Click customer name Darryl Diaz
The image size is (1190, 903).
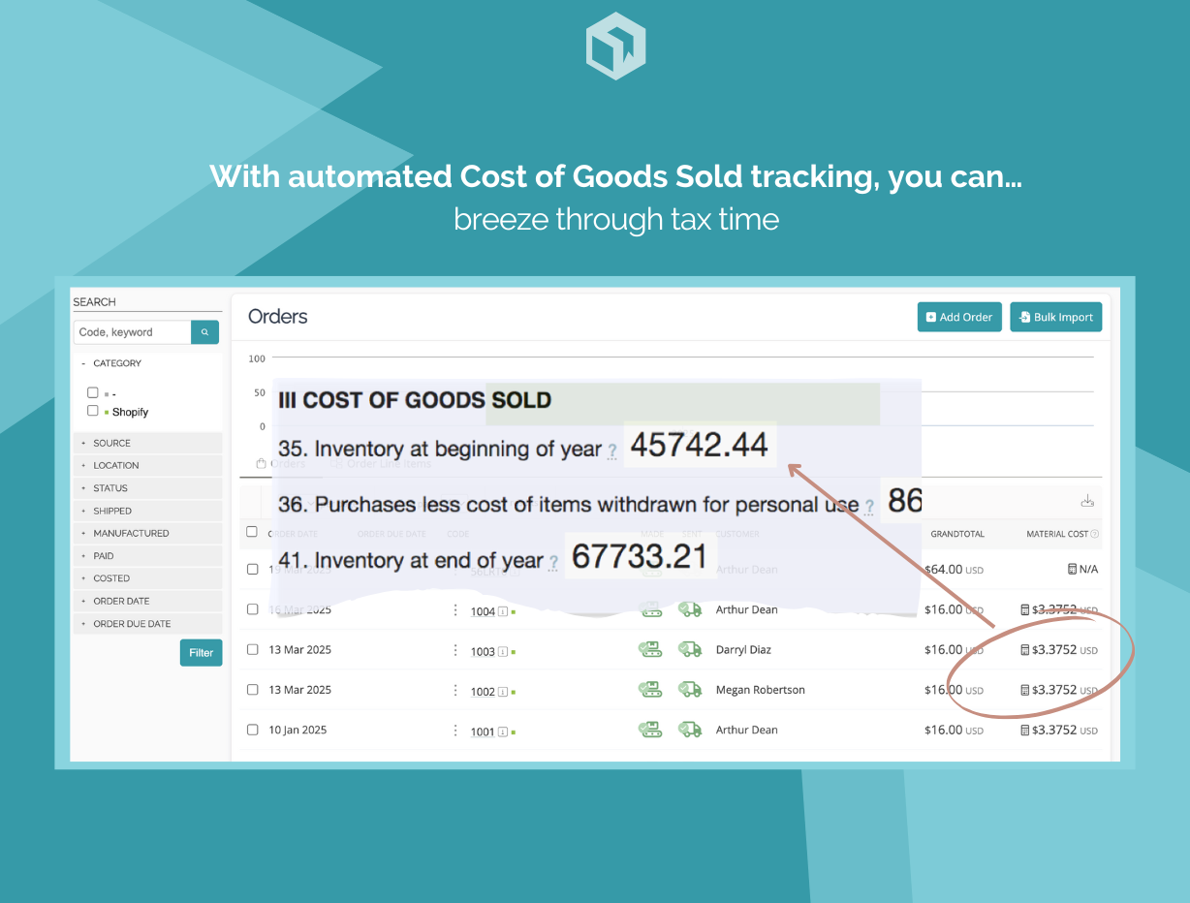click(743, 649)
